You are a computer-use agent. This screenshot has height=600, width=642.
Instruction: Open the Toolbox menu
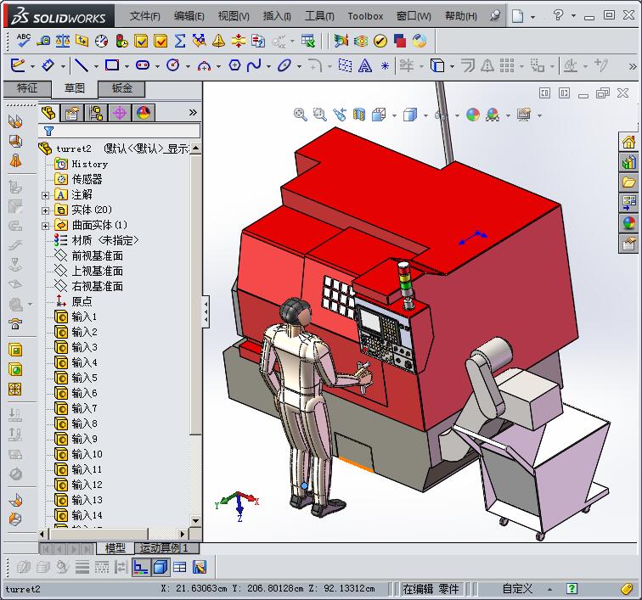365,16
